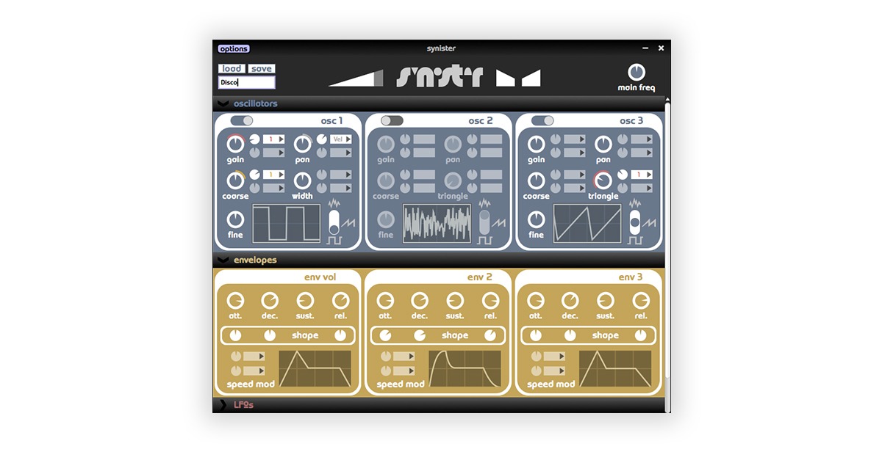The height and width of the screenshot is (460, 882).
Task: Flip the osc 1 waveform selector switch
Action: pyautogui.click(x=334, y=222)
